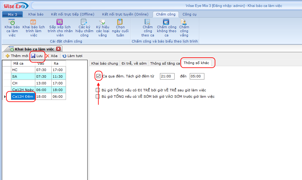Viewport: 302px width, 180px height.
Task: Click the night start time field 21:00
Action: point(167,76)
